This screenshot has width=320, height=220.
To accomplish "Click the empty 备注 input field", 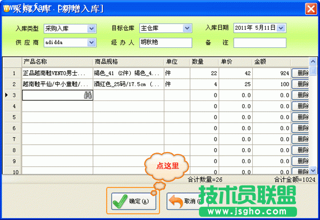I will coord(260,43).
